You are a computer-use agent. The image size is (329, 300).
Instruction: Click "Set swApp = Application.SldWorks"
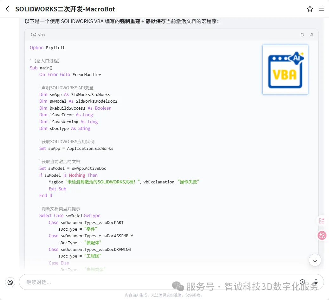pos(76,149)
